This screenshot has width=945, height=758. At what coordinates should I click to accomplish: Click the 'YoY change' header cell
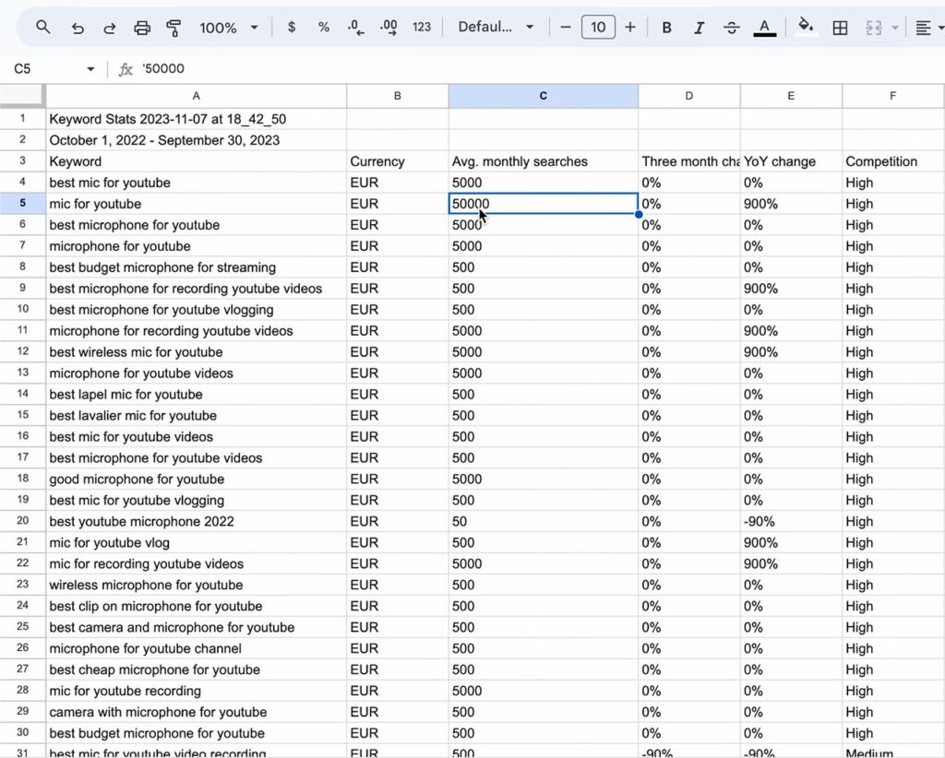pos(791,161)
